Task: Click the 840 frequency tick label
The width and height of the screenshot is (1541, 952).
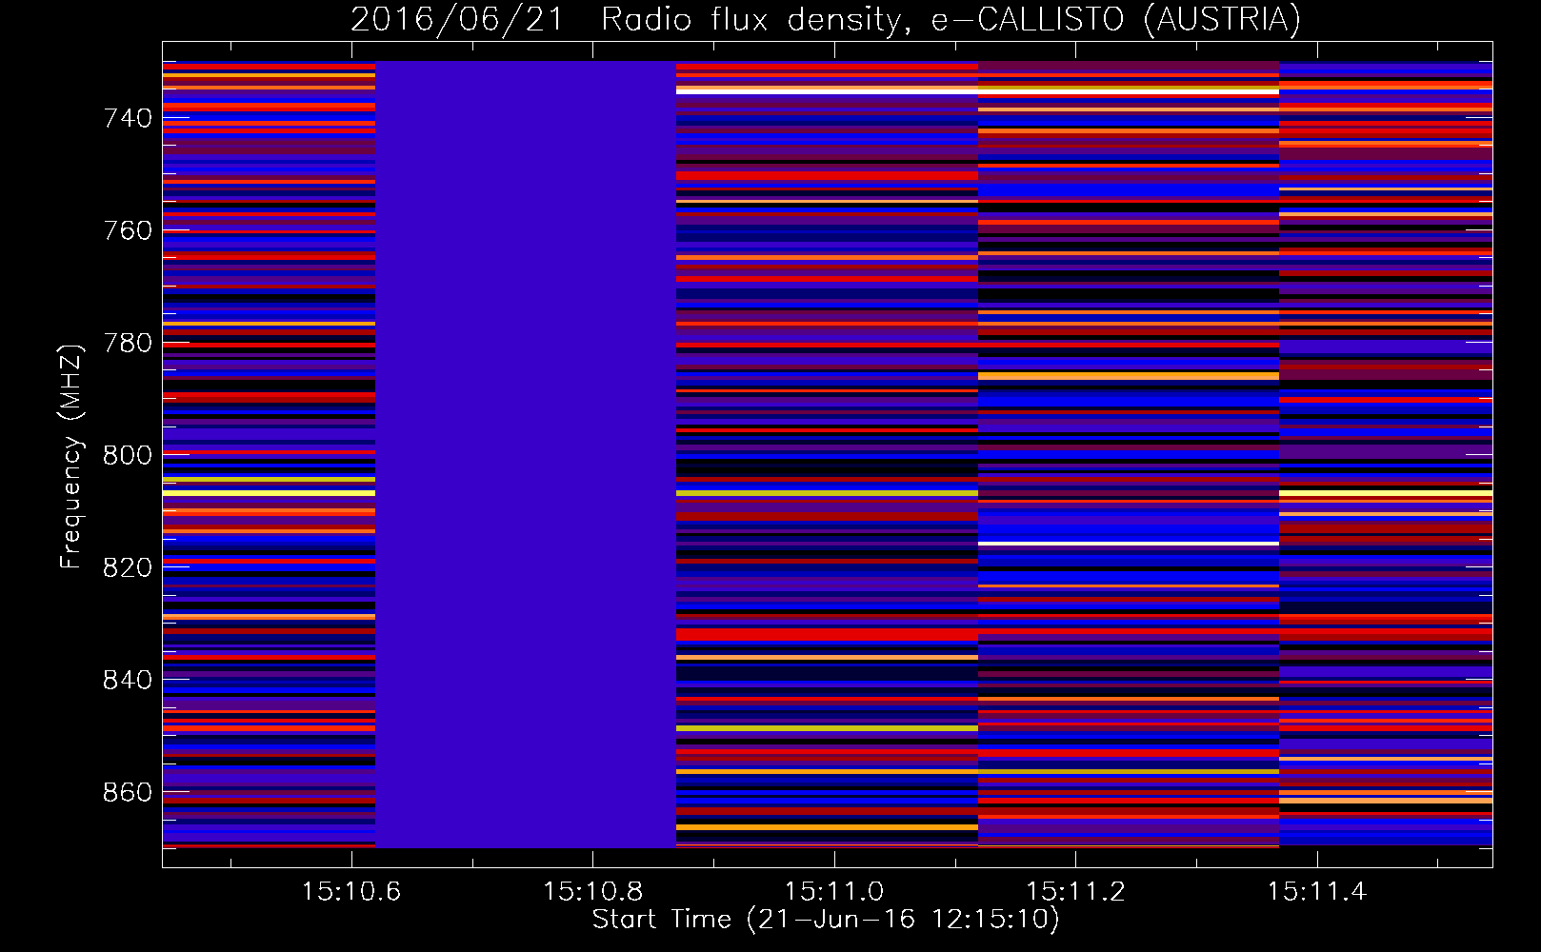Action: pyautogui.click(x=128, y=680)
